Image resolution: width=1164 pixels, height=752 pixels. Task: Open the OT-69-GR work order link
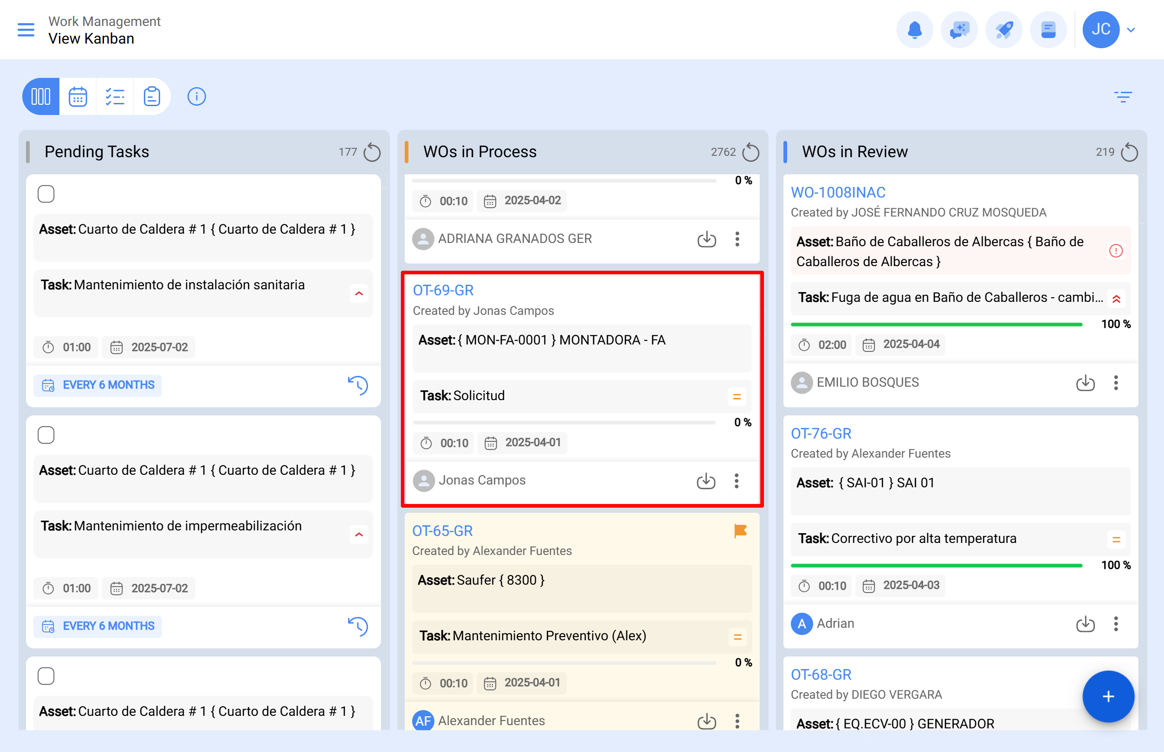coord(443,291)
